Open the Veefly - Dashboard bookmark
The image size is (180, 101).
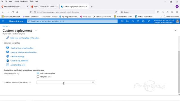pyautogui.click(x=31, y=17)
